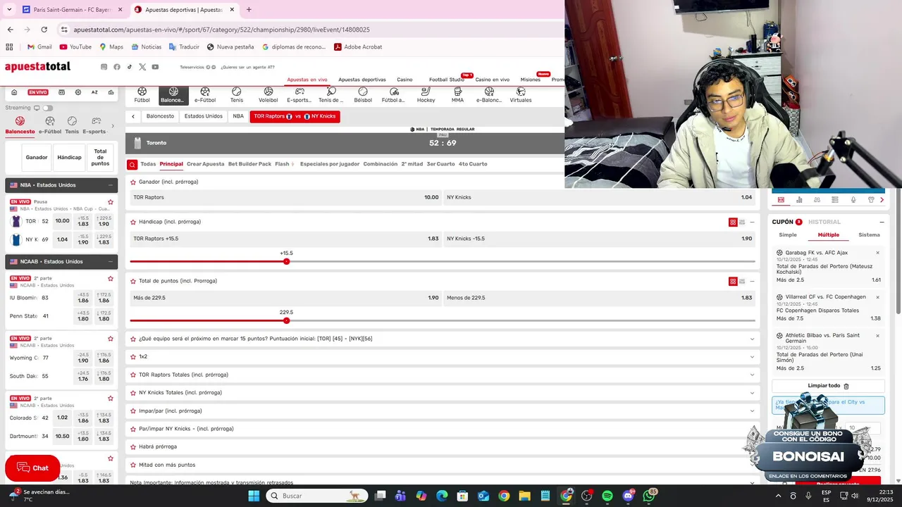The width and height of the screenshot is (902, 507).
Task: Expand Impar/par (incl. prórroga) market
Action: [x=443, y=411]
